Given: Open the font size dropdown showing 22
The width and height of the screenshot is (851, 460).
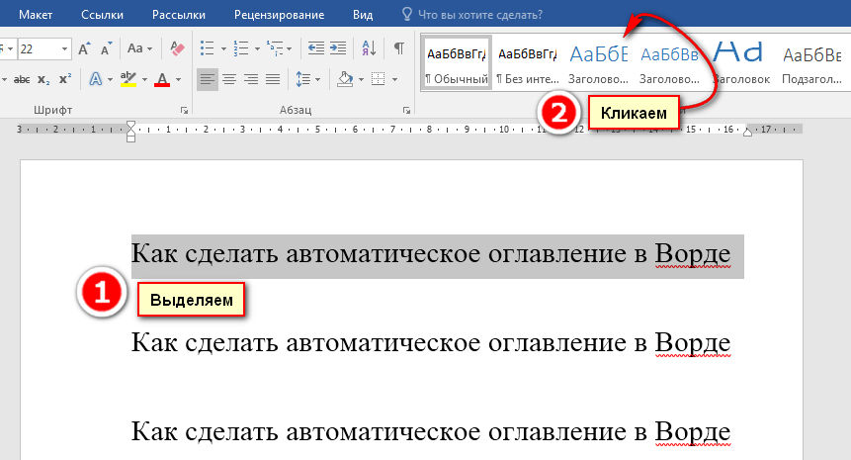Looking at the screenshot, I should click(x=64, y=48).
